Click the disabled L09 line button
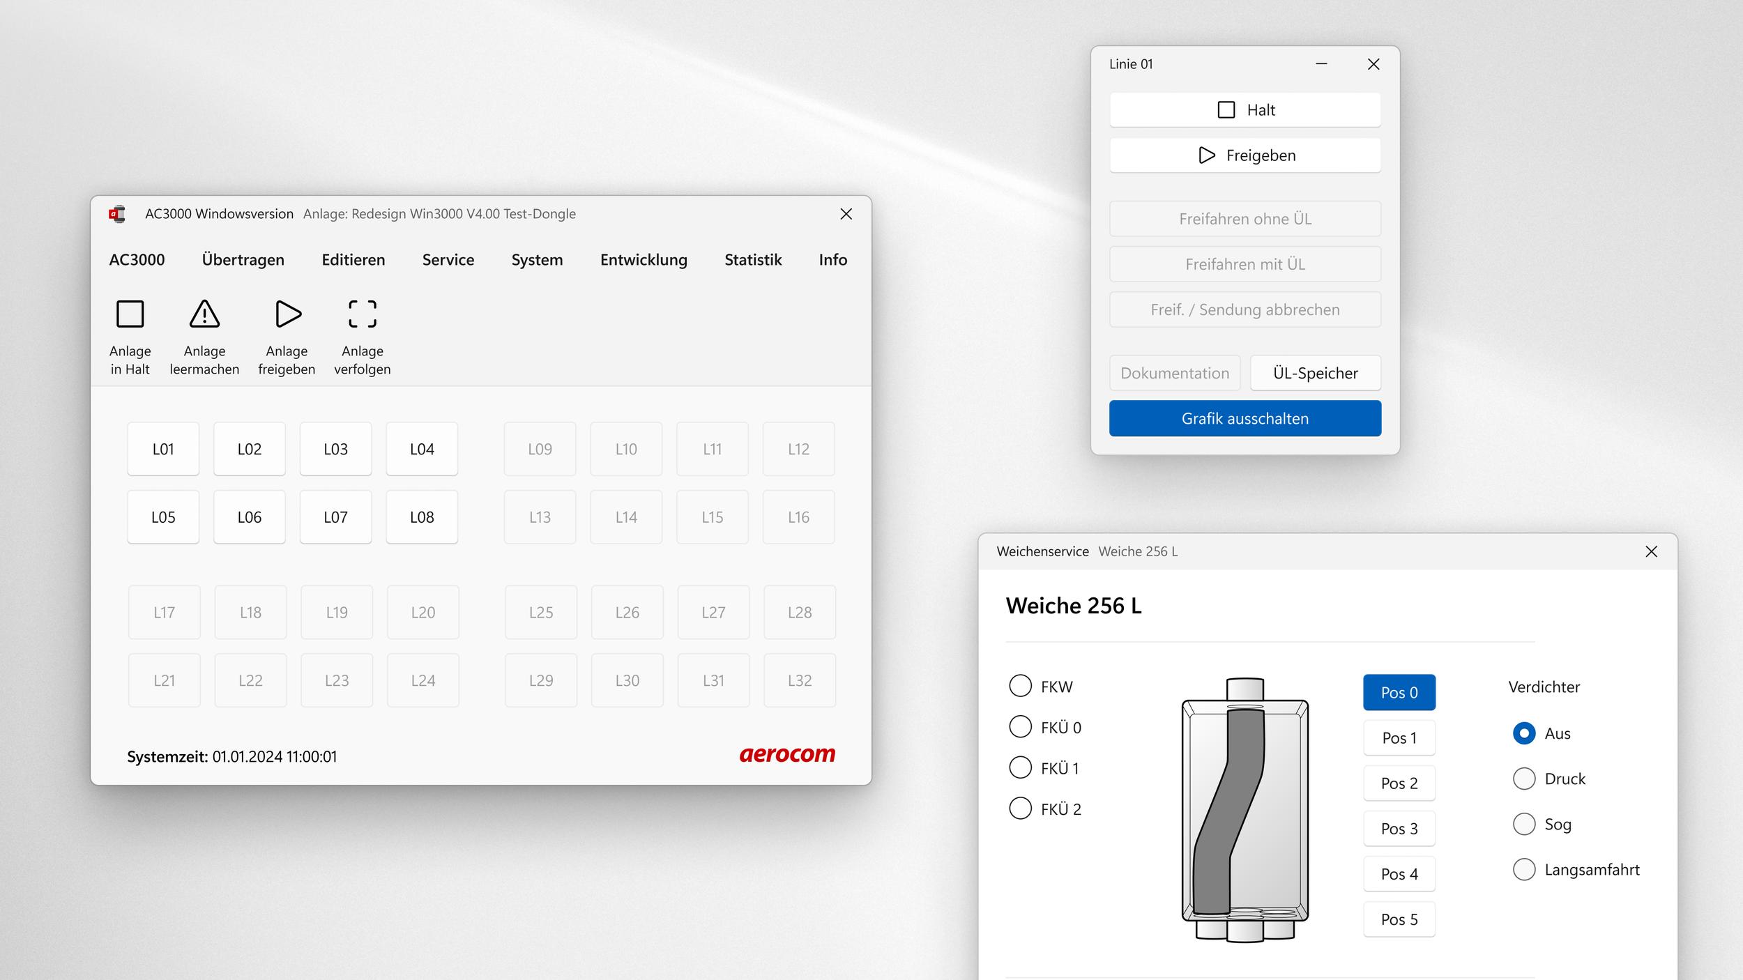Image resolution: width=1743 pixels, height=980 pixels. coord(540,449)
